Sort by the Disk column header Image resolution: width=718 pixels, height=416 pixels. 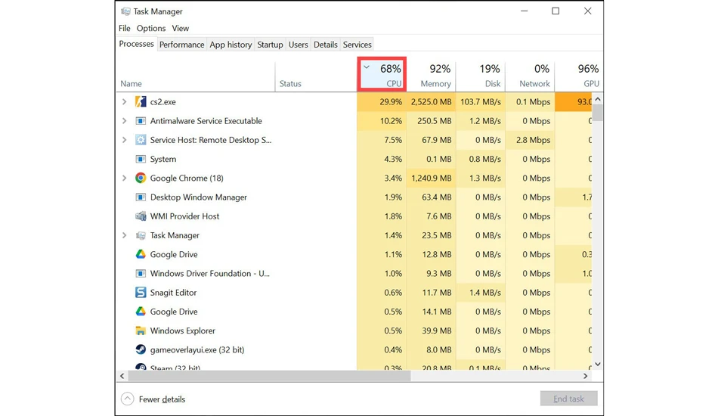click(x=481, y=75)
